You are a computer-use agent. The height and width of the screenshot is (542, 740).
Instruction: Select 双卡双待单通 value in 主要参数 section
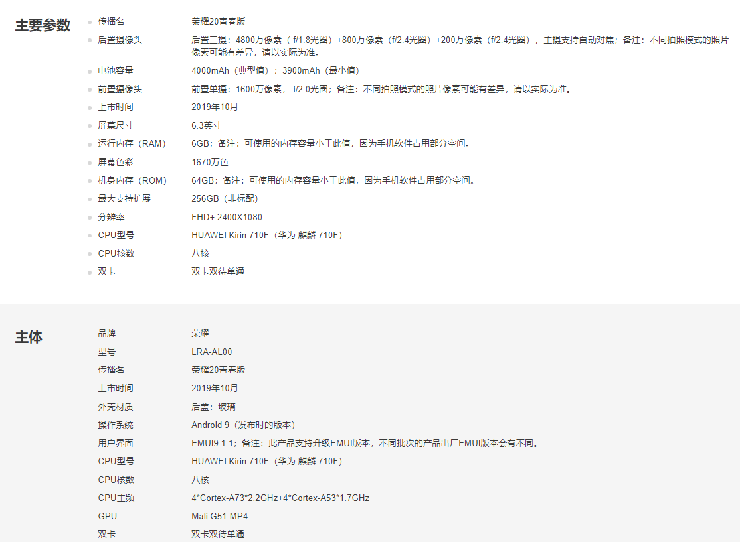[218, 271]
